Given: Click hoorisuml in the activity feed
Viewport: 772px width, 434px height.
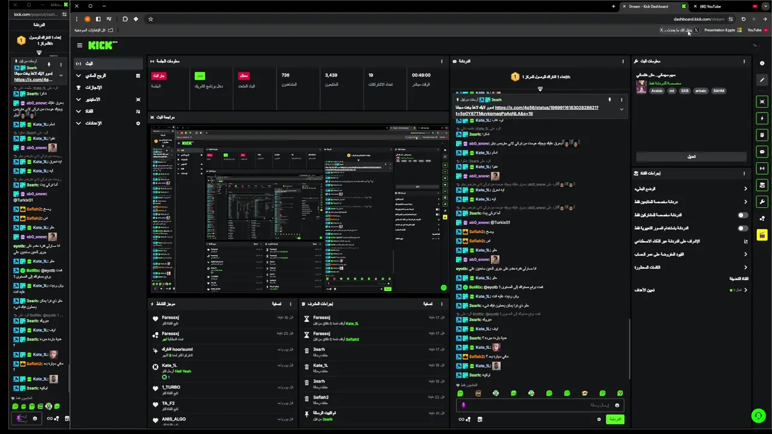Looking at the screenshot, I should (x=177, y=350).
